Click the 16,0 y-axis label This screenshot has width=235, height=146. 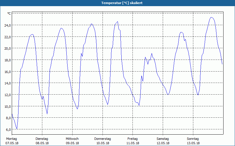point(8,72)
